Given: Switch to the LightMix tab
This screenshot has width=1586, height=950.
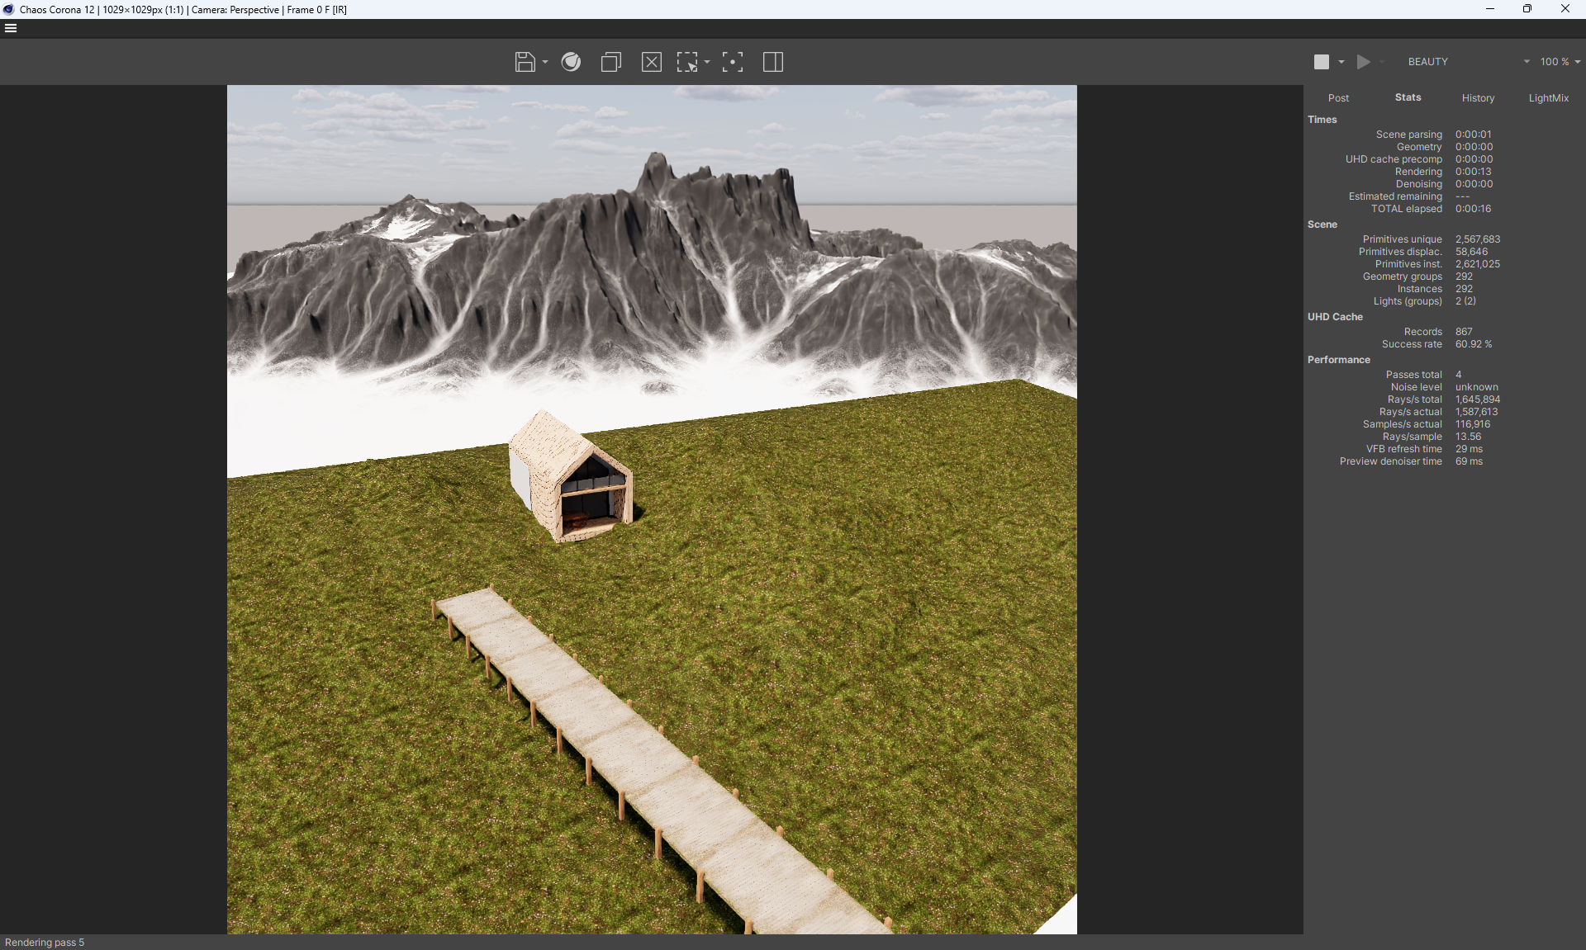Looking at the screenshot, I should pyautogui.click(x=1548, y=97).
